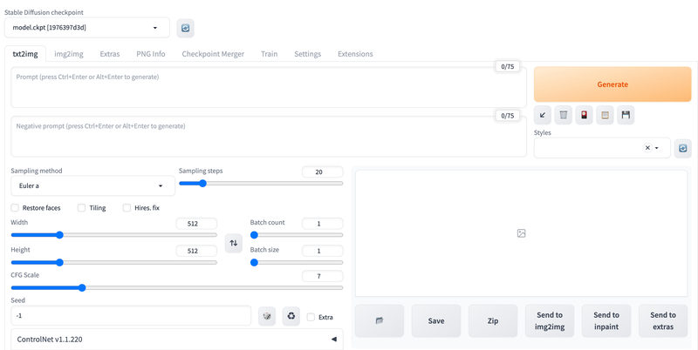Screen dimensions: 698x350
Task: Open the PNG Info tab
Action: 151,54
